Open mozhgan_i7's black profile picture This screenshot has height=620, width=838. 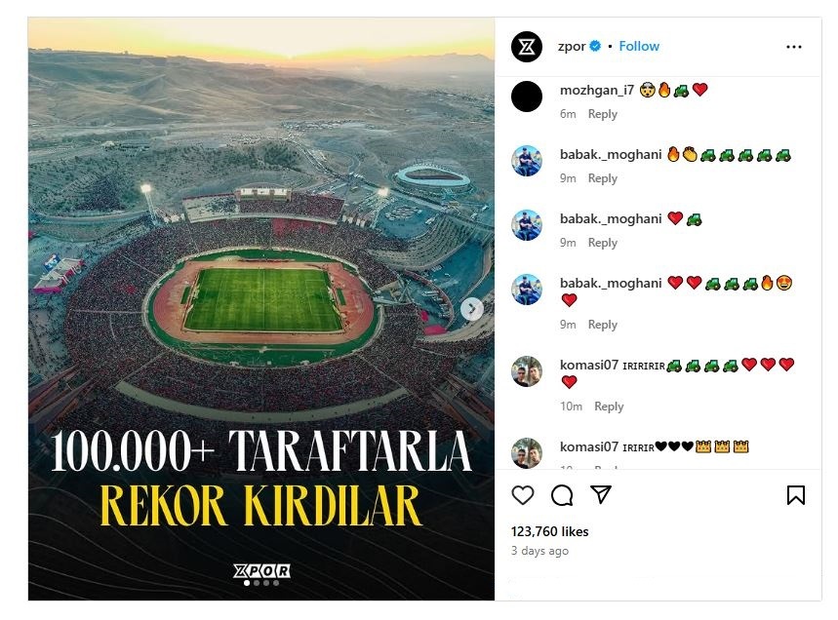527,97
